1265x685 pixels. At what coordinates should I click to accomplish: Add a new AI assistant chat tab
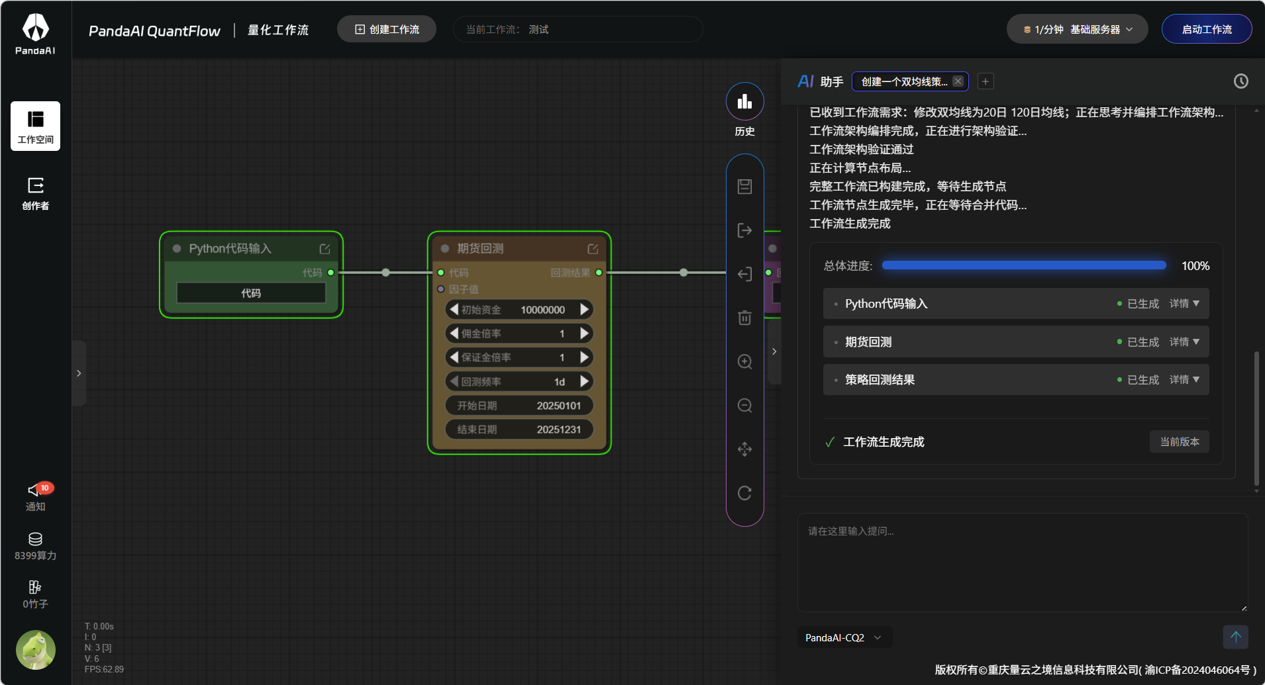(x=986, y=81)
